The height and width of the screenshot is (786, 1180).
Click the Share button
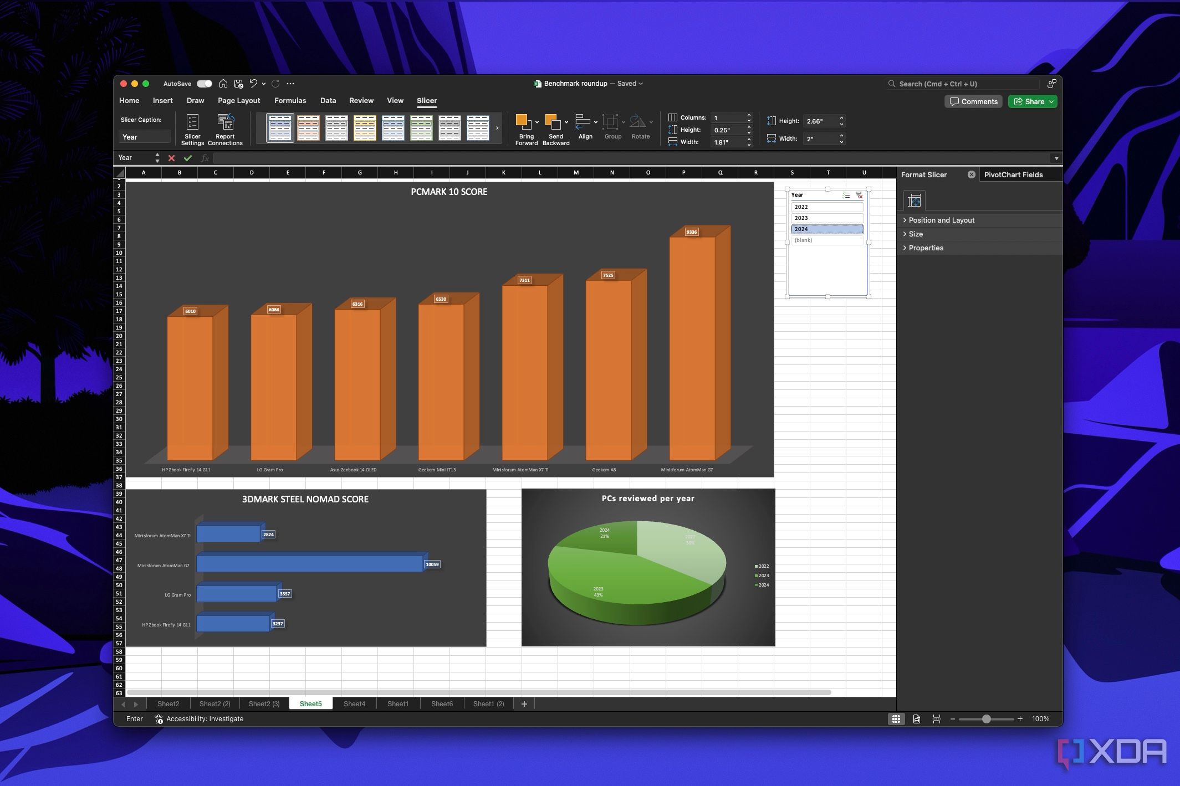(1033, 101)
